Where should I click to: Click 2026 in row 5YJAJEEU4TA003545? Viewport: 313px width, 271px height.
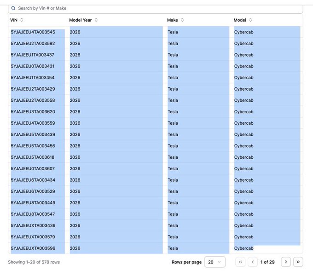point(75,32)
